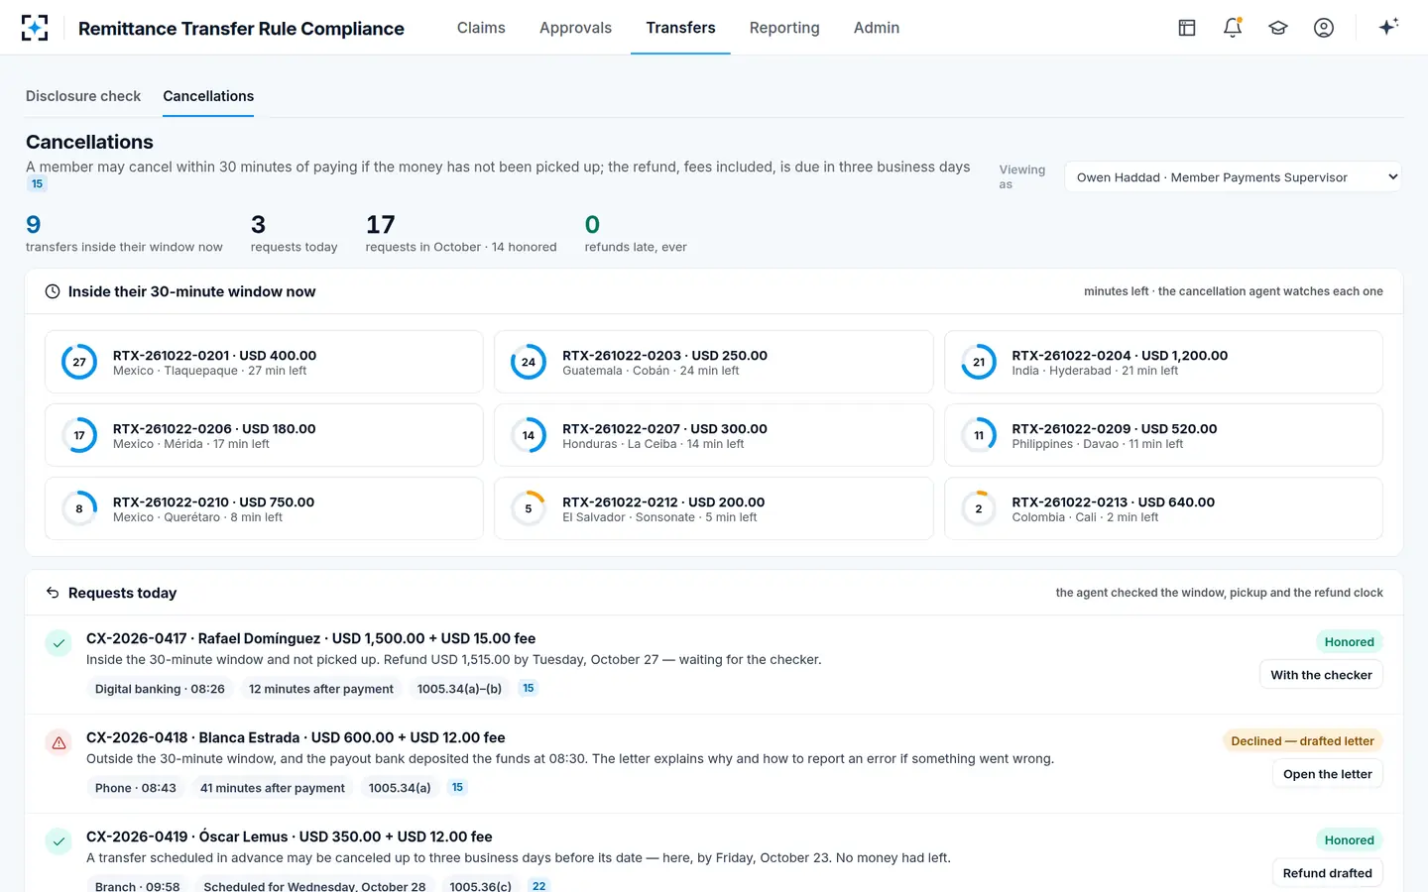
Task: Launch the sparkle AI assistant icon
Action: [1388, 27]
